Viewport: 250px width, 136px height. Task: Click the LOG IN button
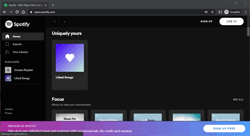tap(231, 21)
